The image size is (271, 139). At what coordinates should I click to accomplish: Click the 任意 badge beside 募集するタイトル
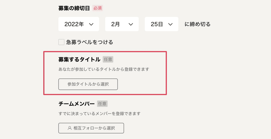pos(108,59)
